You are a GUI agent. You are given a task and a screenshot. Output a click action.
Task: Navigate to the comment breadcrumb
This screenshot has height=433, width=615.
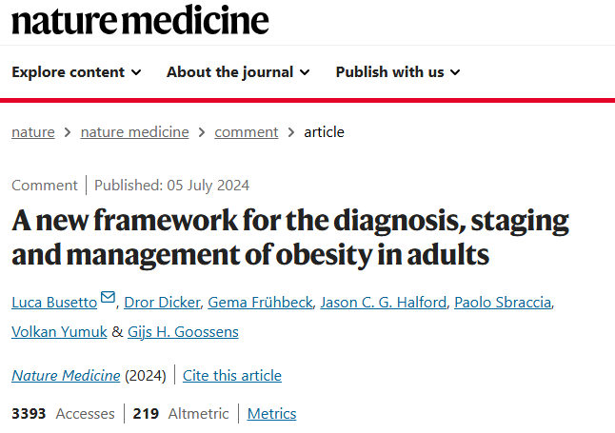[x=247, y=132]
